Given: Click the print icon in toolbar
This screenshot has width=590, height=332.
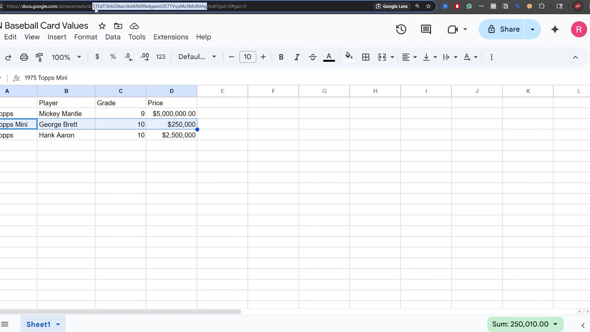Looking at the screenshot, I should pyautogui.click(x=24, y=57).
